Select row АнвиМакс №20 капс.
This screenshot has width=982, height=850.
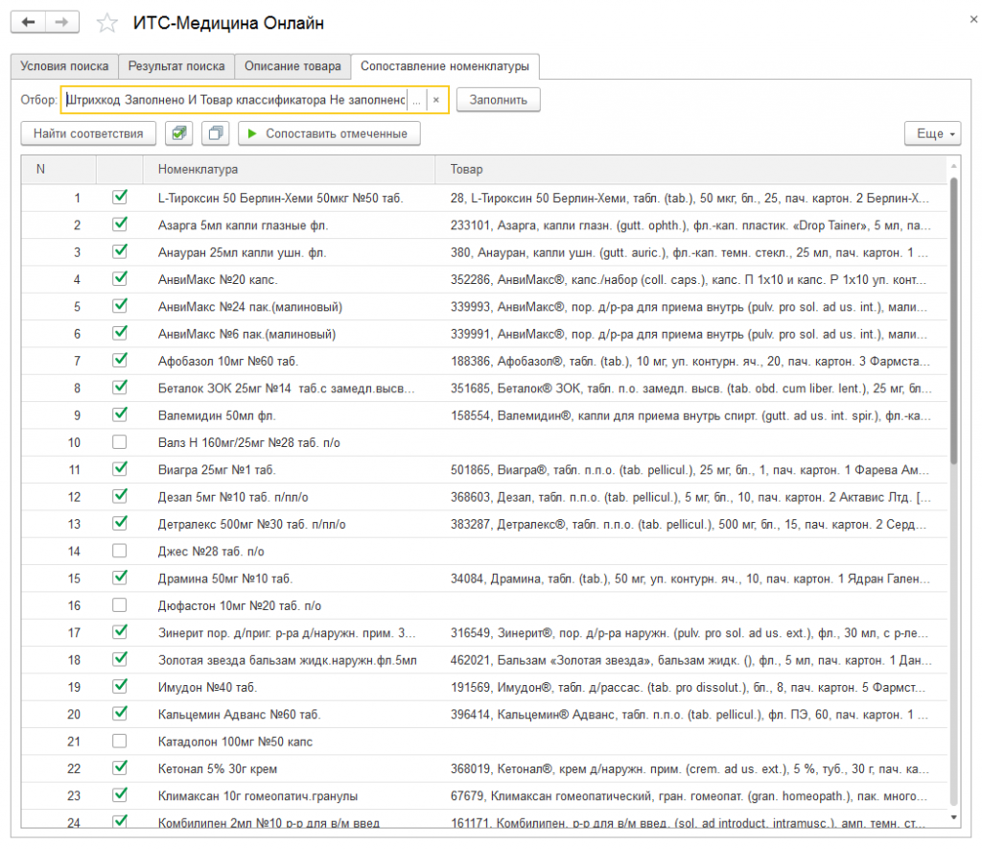[484, 279]
